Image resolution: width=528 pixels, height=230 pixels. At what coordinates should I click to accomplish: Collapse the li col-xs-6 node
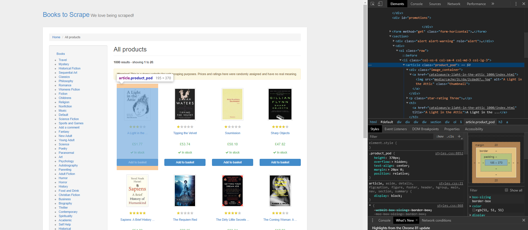tap(400, 60)
